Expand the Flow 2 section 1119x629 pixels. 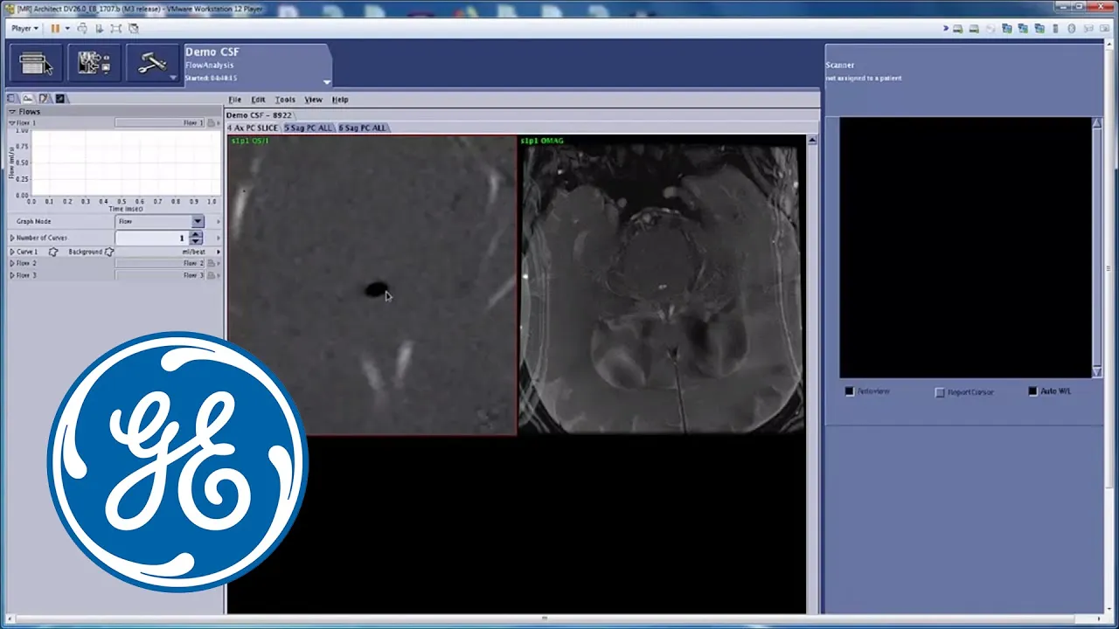pos(12,263)
